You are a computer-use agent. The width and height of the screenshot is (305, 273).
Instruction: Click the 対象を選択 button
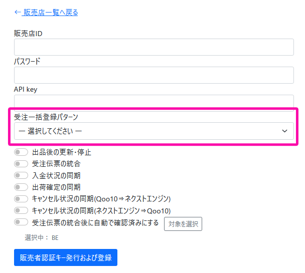click(x=183, y=224)
